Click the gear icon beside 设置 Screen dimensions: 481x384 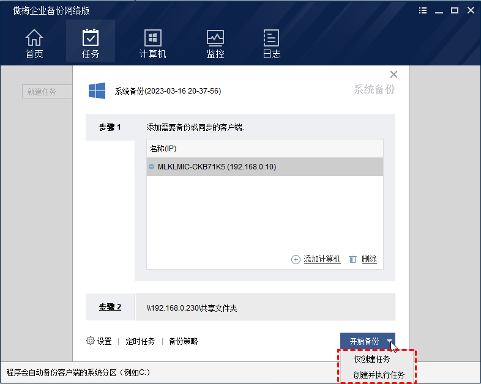click(91, 341)
